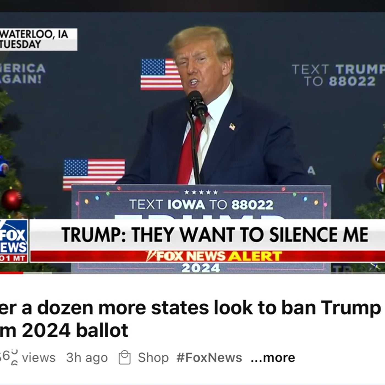Click 'Text Iowa to 88022' podium sign
This screenshot has height=385, width=385.
[x=201, y=204]
